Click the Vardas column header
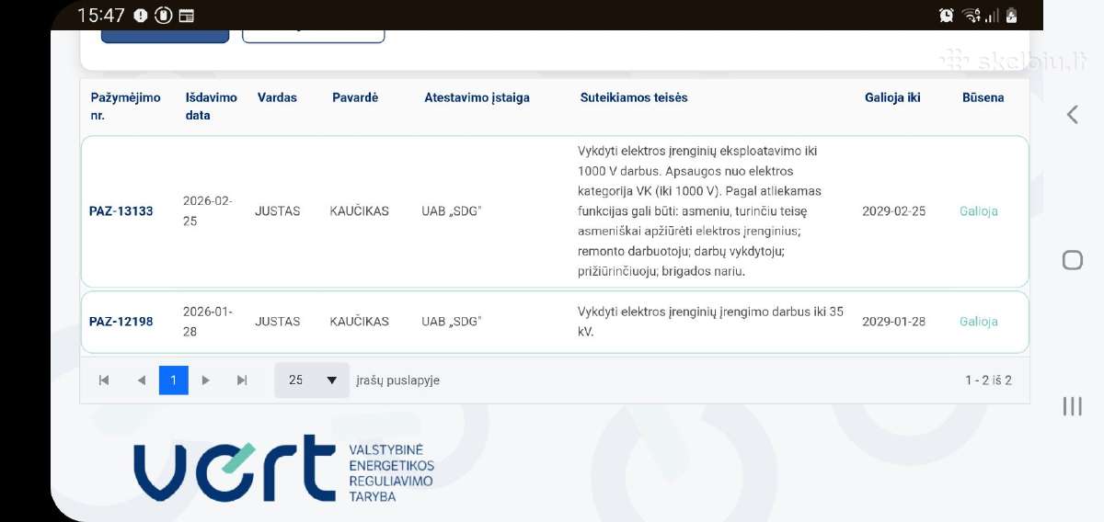 (277, 97)
